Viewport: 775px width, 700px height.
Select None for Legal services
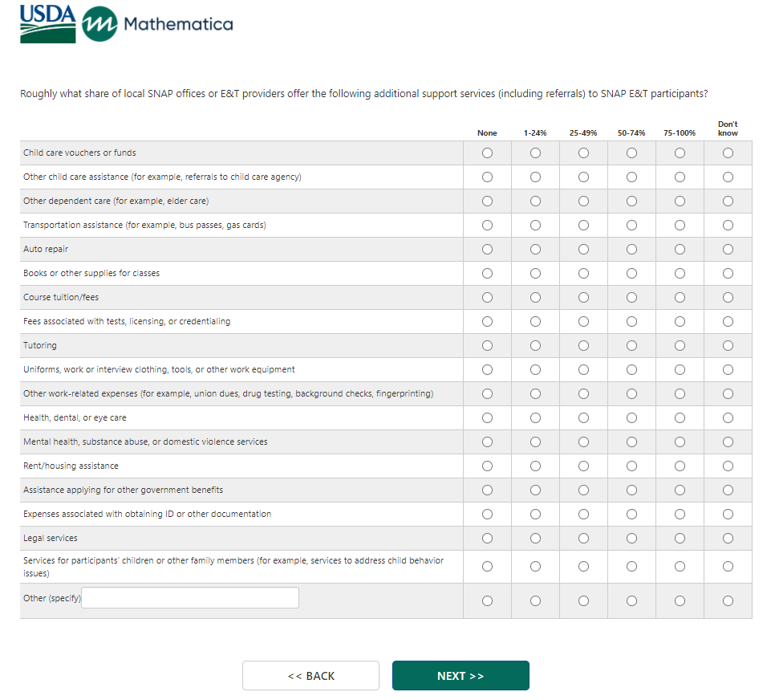point(487,538)
